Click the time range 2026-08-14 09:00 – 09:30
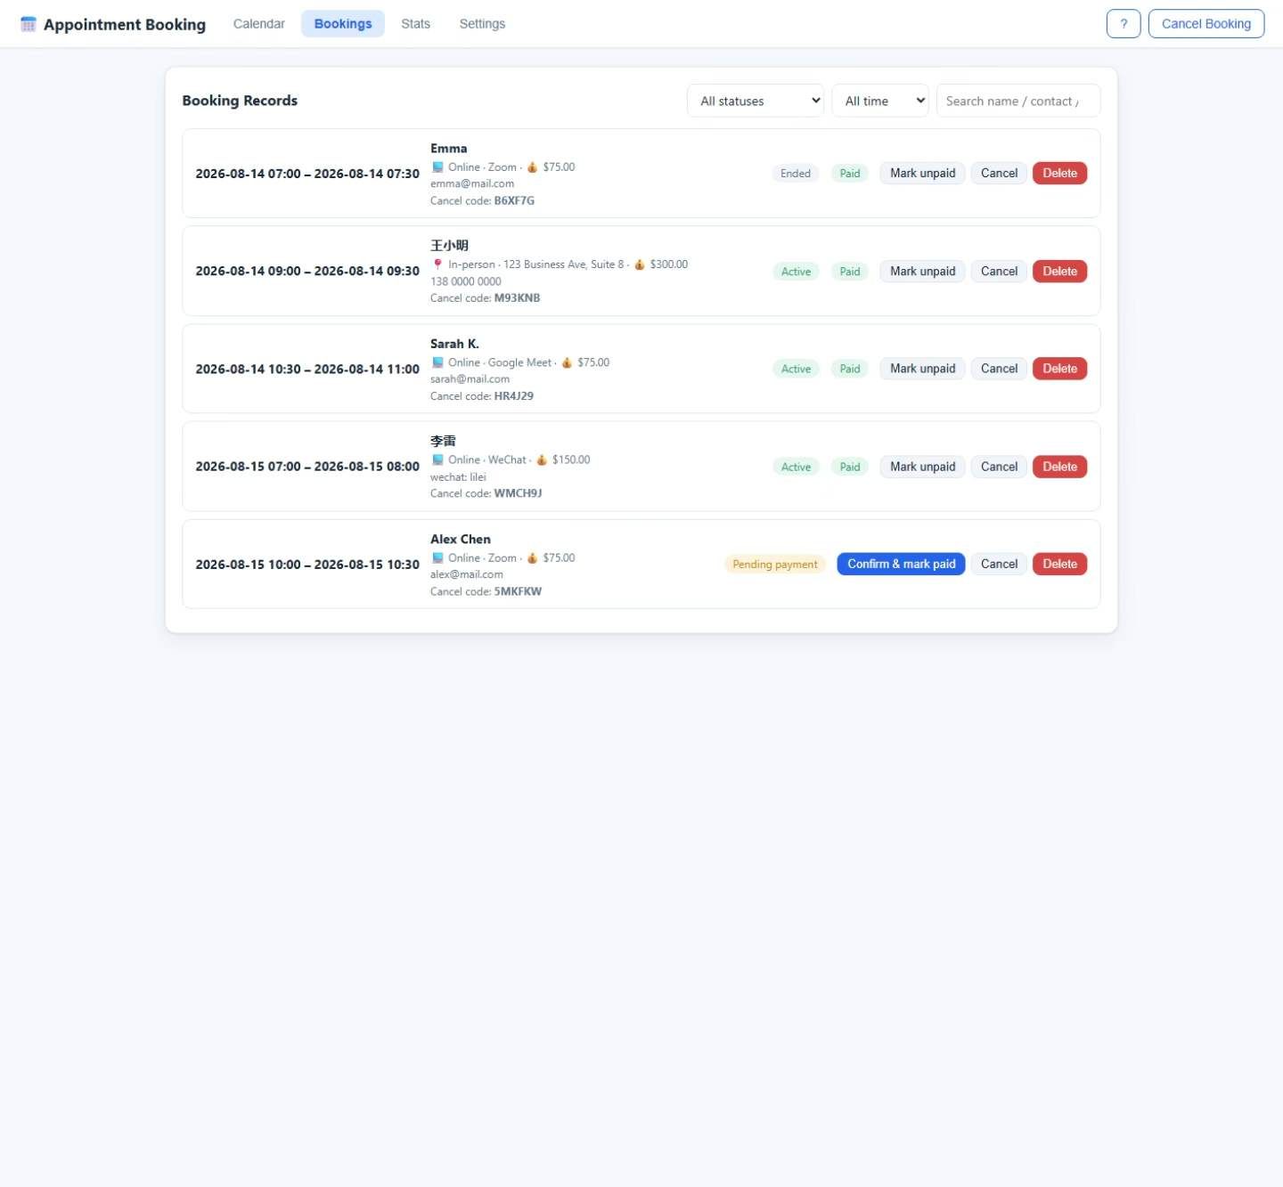Screen dimensions: 1283x1187 [307, 272]
